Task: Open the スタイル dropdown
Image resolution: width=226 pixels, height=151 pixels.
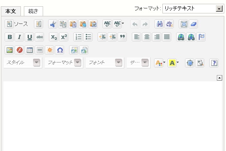Action: coord(23,63)
